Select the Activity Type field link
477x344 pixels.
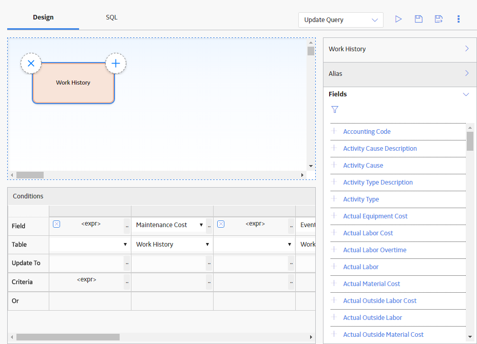click(361, 199)
